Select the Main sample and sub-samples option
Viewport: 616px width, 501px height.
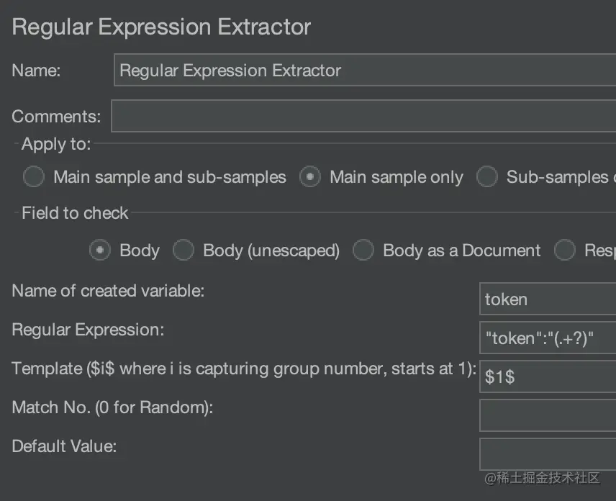34,177
